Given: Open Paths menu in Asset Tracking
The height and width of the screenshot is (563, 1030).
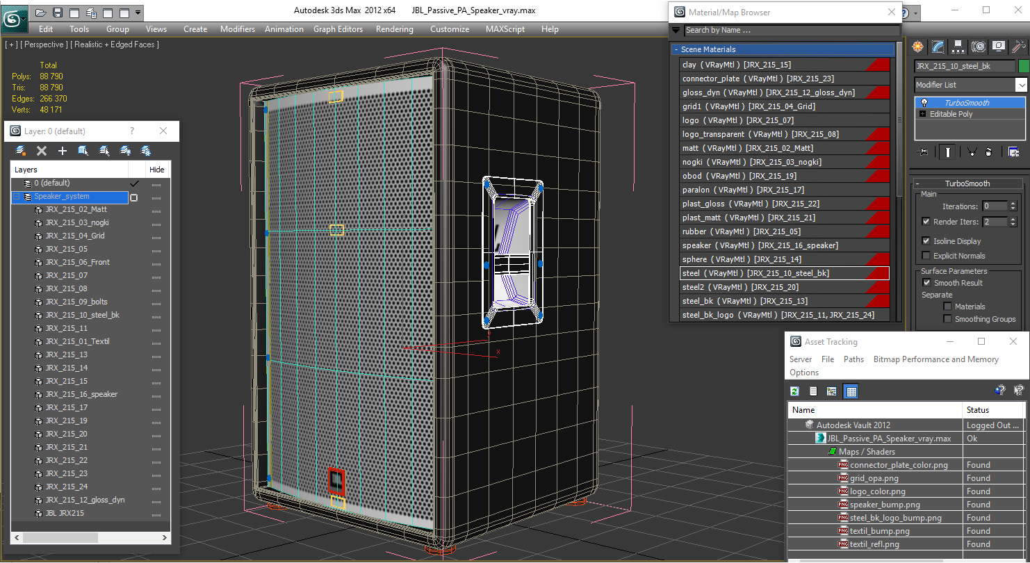Looking at the screenshot, I should click(853, 359).
